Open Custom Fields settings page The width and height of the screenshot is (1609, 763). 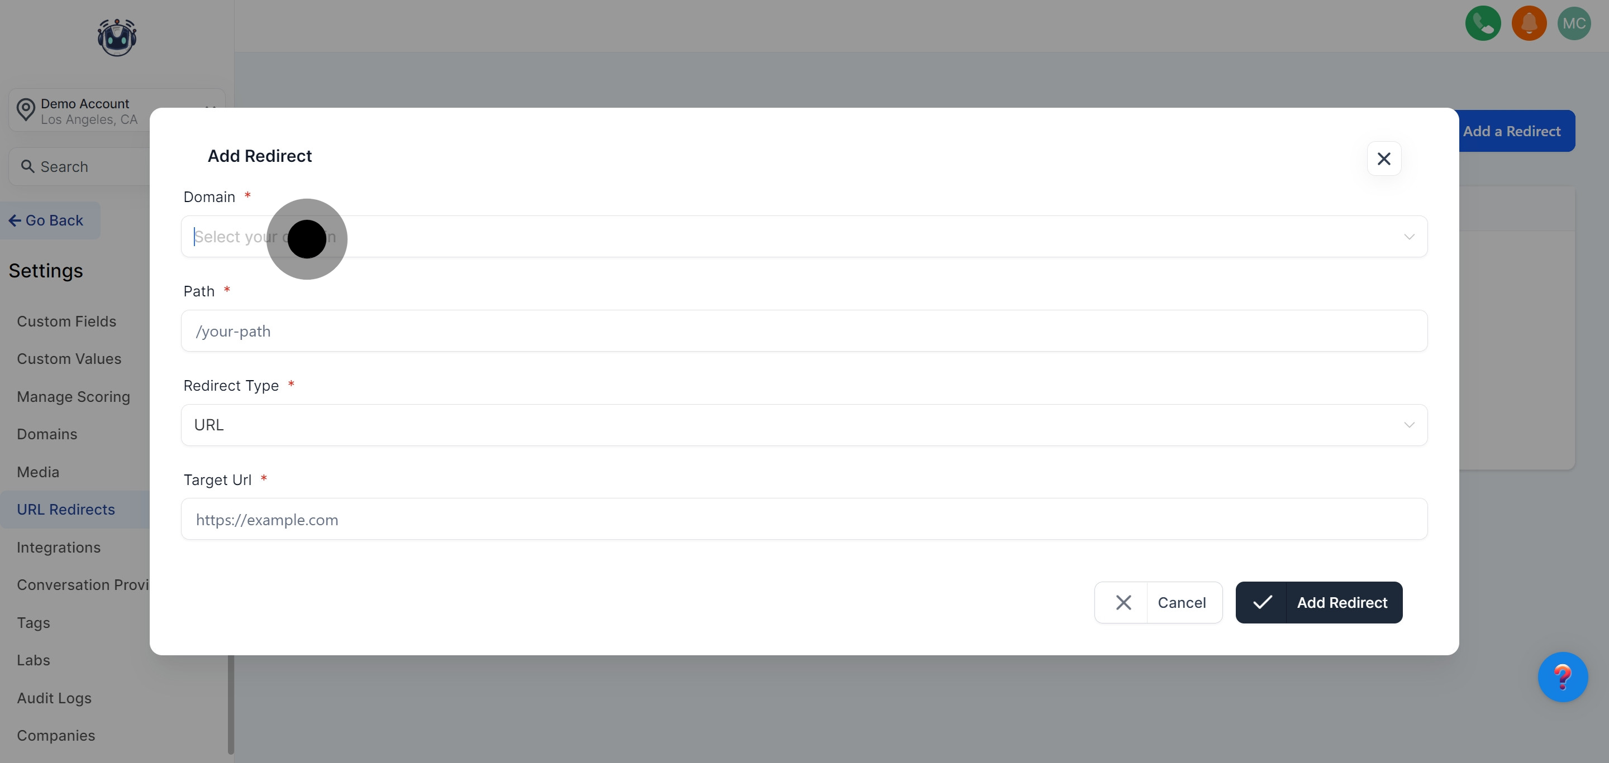(x=66, y=322)
